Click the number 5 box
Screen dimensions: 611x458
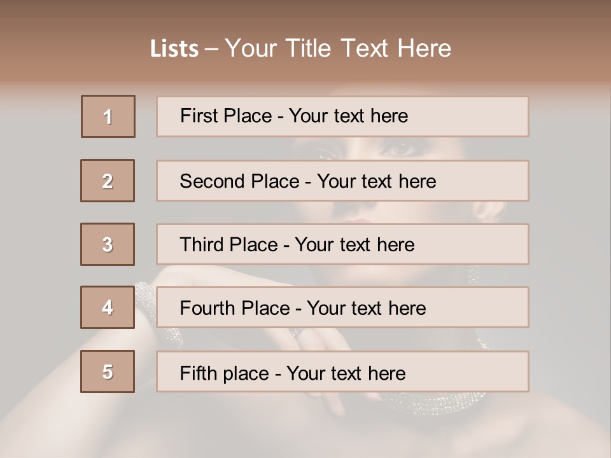coord(108,371)
